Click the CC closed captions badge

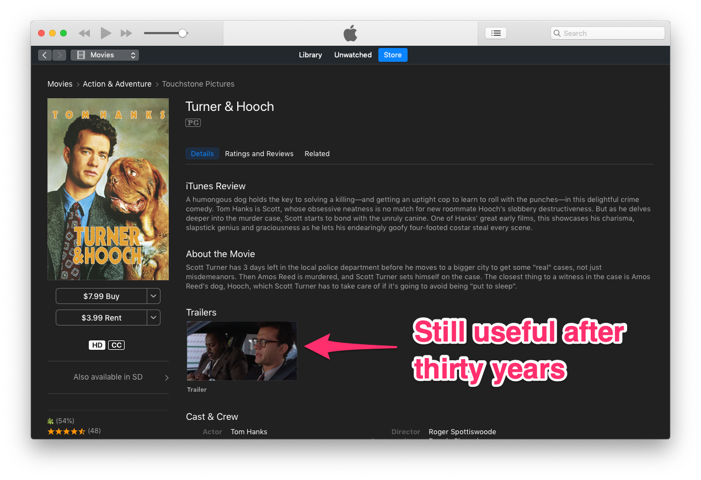pyautogui.click(x=116, y=345)
